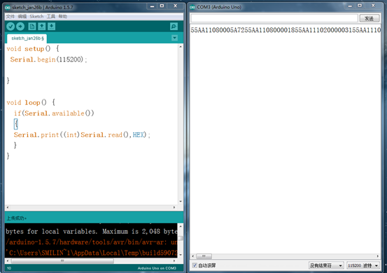Image resolution: width=387 pixels, height=273 pixels.
Task: Click the editor vertical scrollbar up arrow
Action: coord(181,47)
